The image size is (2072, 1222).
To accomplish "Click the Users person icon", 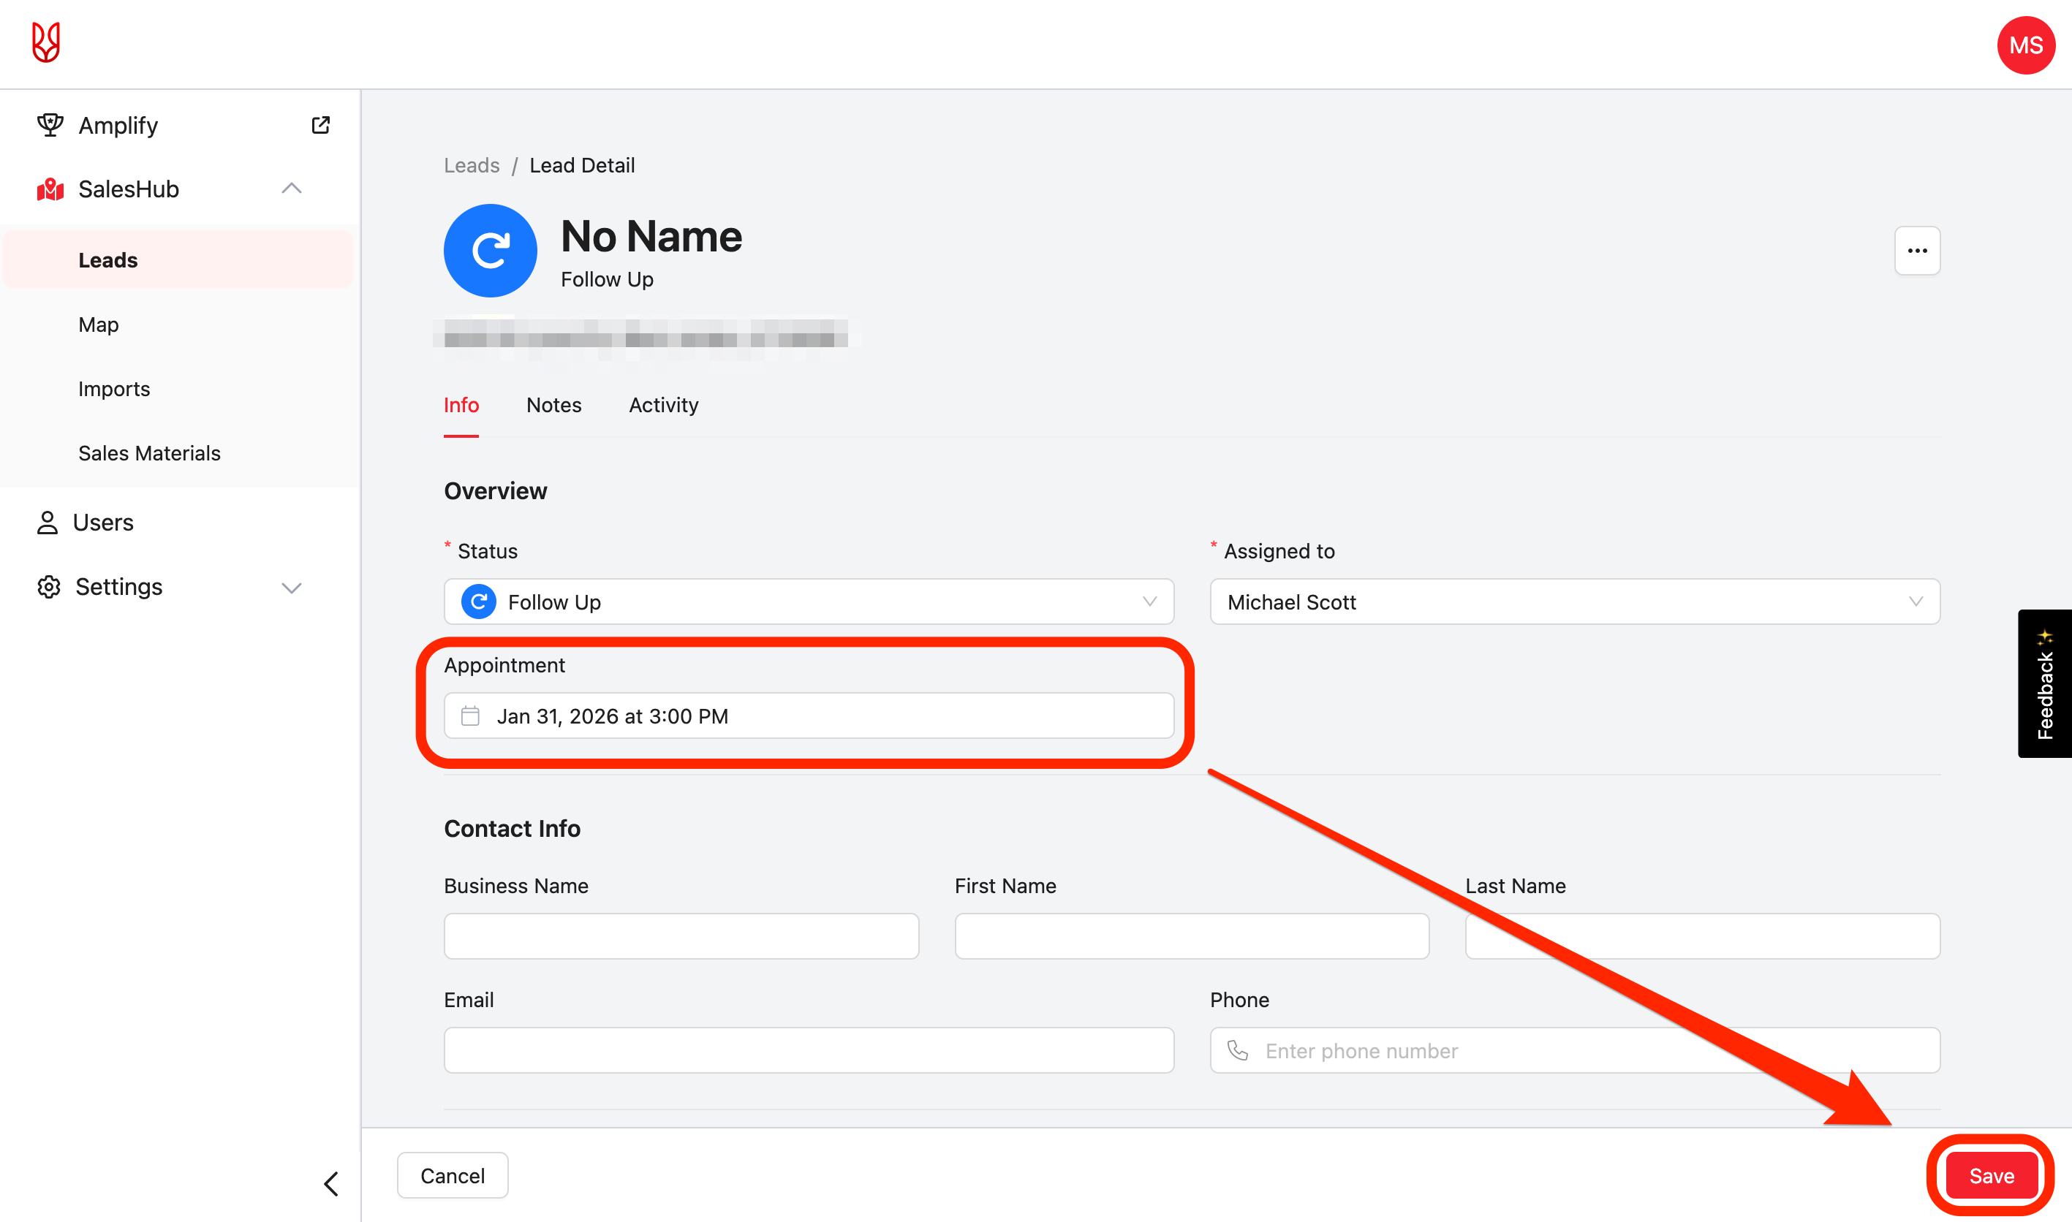I will (47, 522).
